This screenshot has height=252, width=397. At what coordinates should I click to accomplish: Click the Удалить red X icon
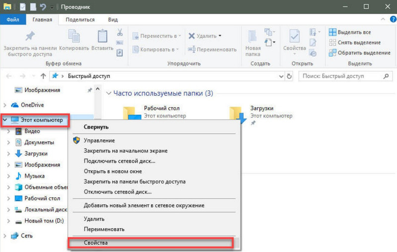(x=192, y=36)
